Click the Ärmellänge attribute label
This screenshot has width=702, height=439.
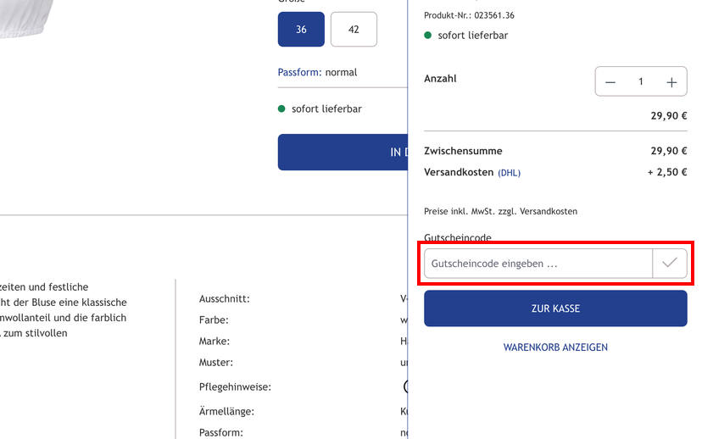[226, 411]
